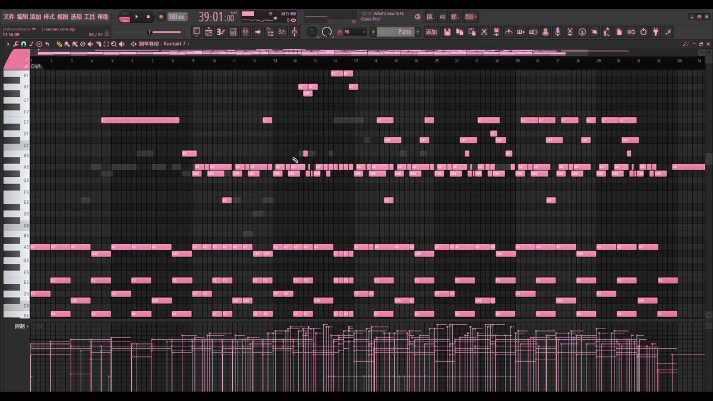Viewport: 713px width, 401px height.
Task: Select the marquee select tool
Action: pyautogui.click(x=106, y=44)
